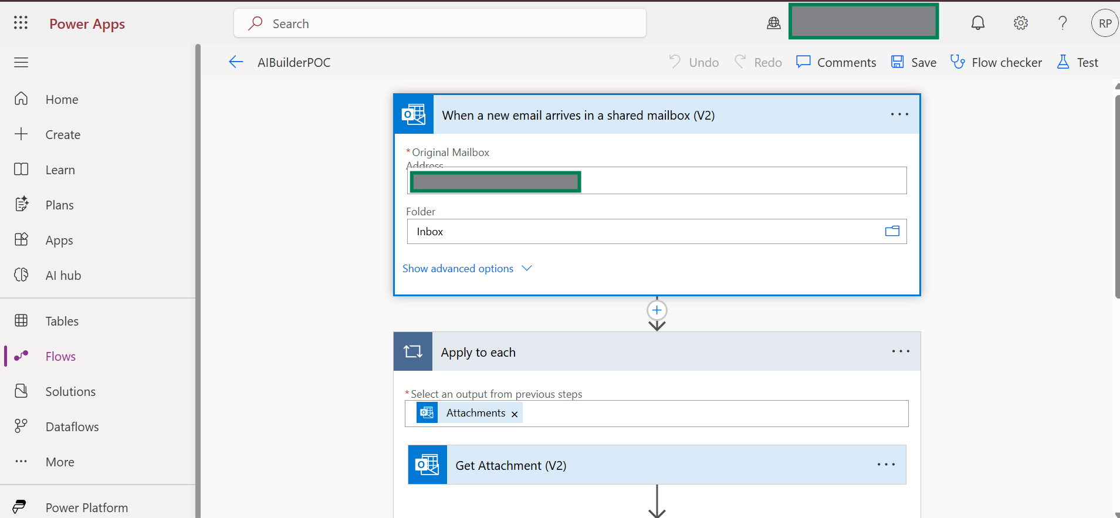Click the environment globe icon

pos(774,23)
